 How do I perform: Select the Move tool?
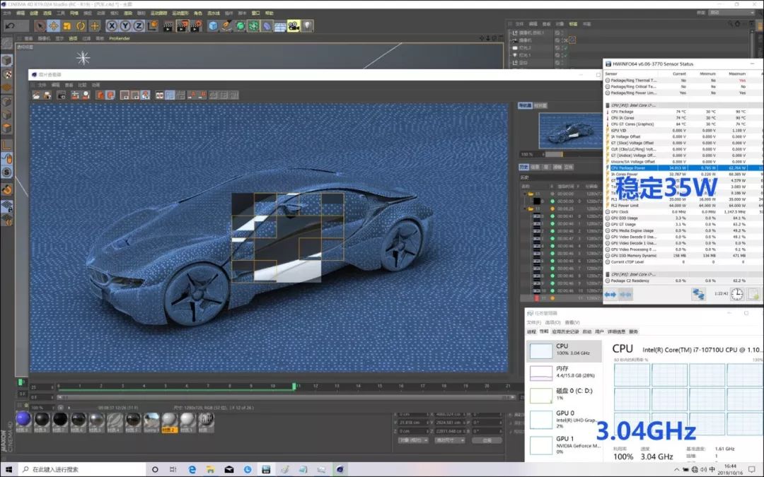point(53,26)
